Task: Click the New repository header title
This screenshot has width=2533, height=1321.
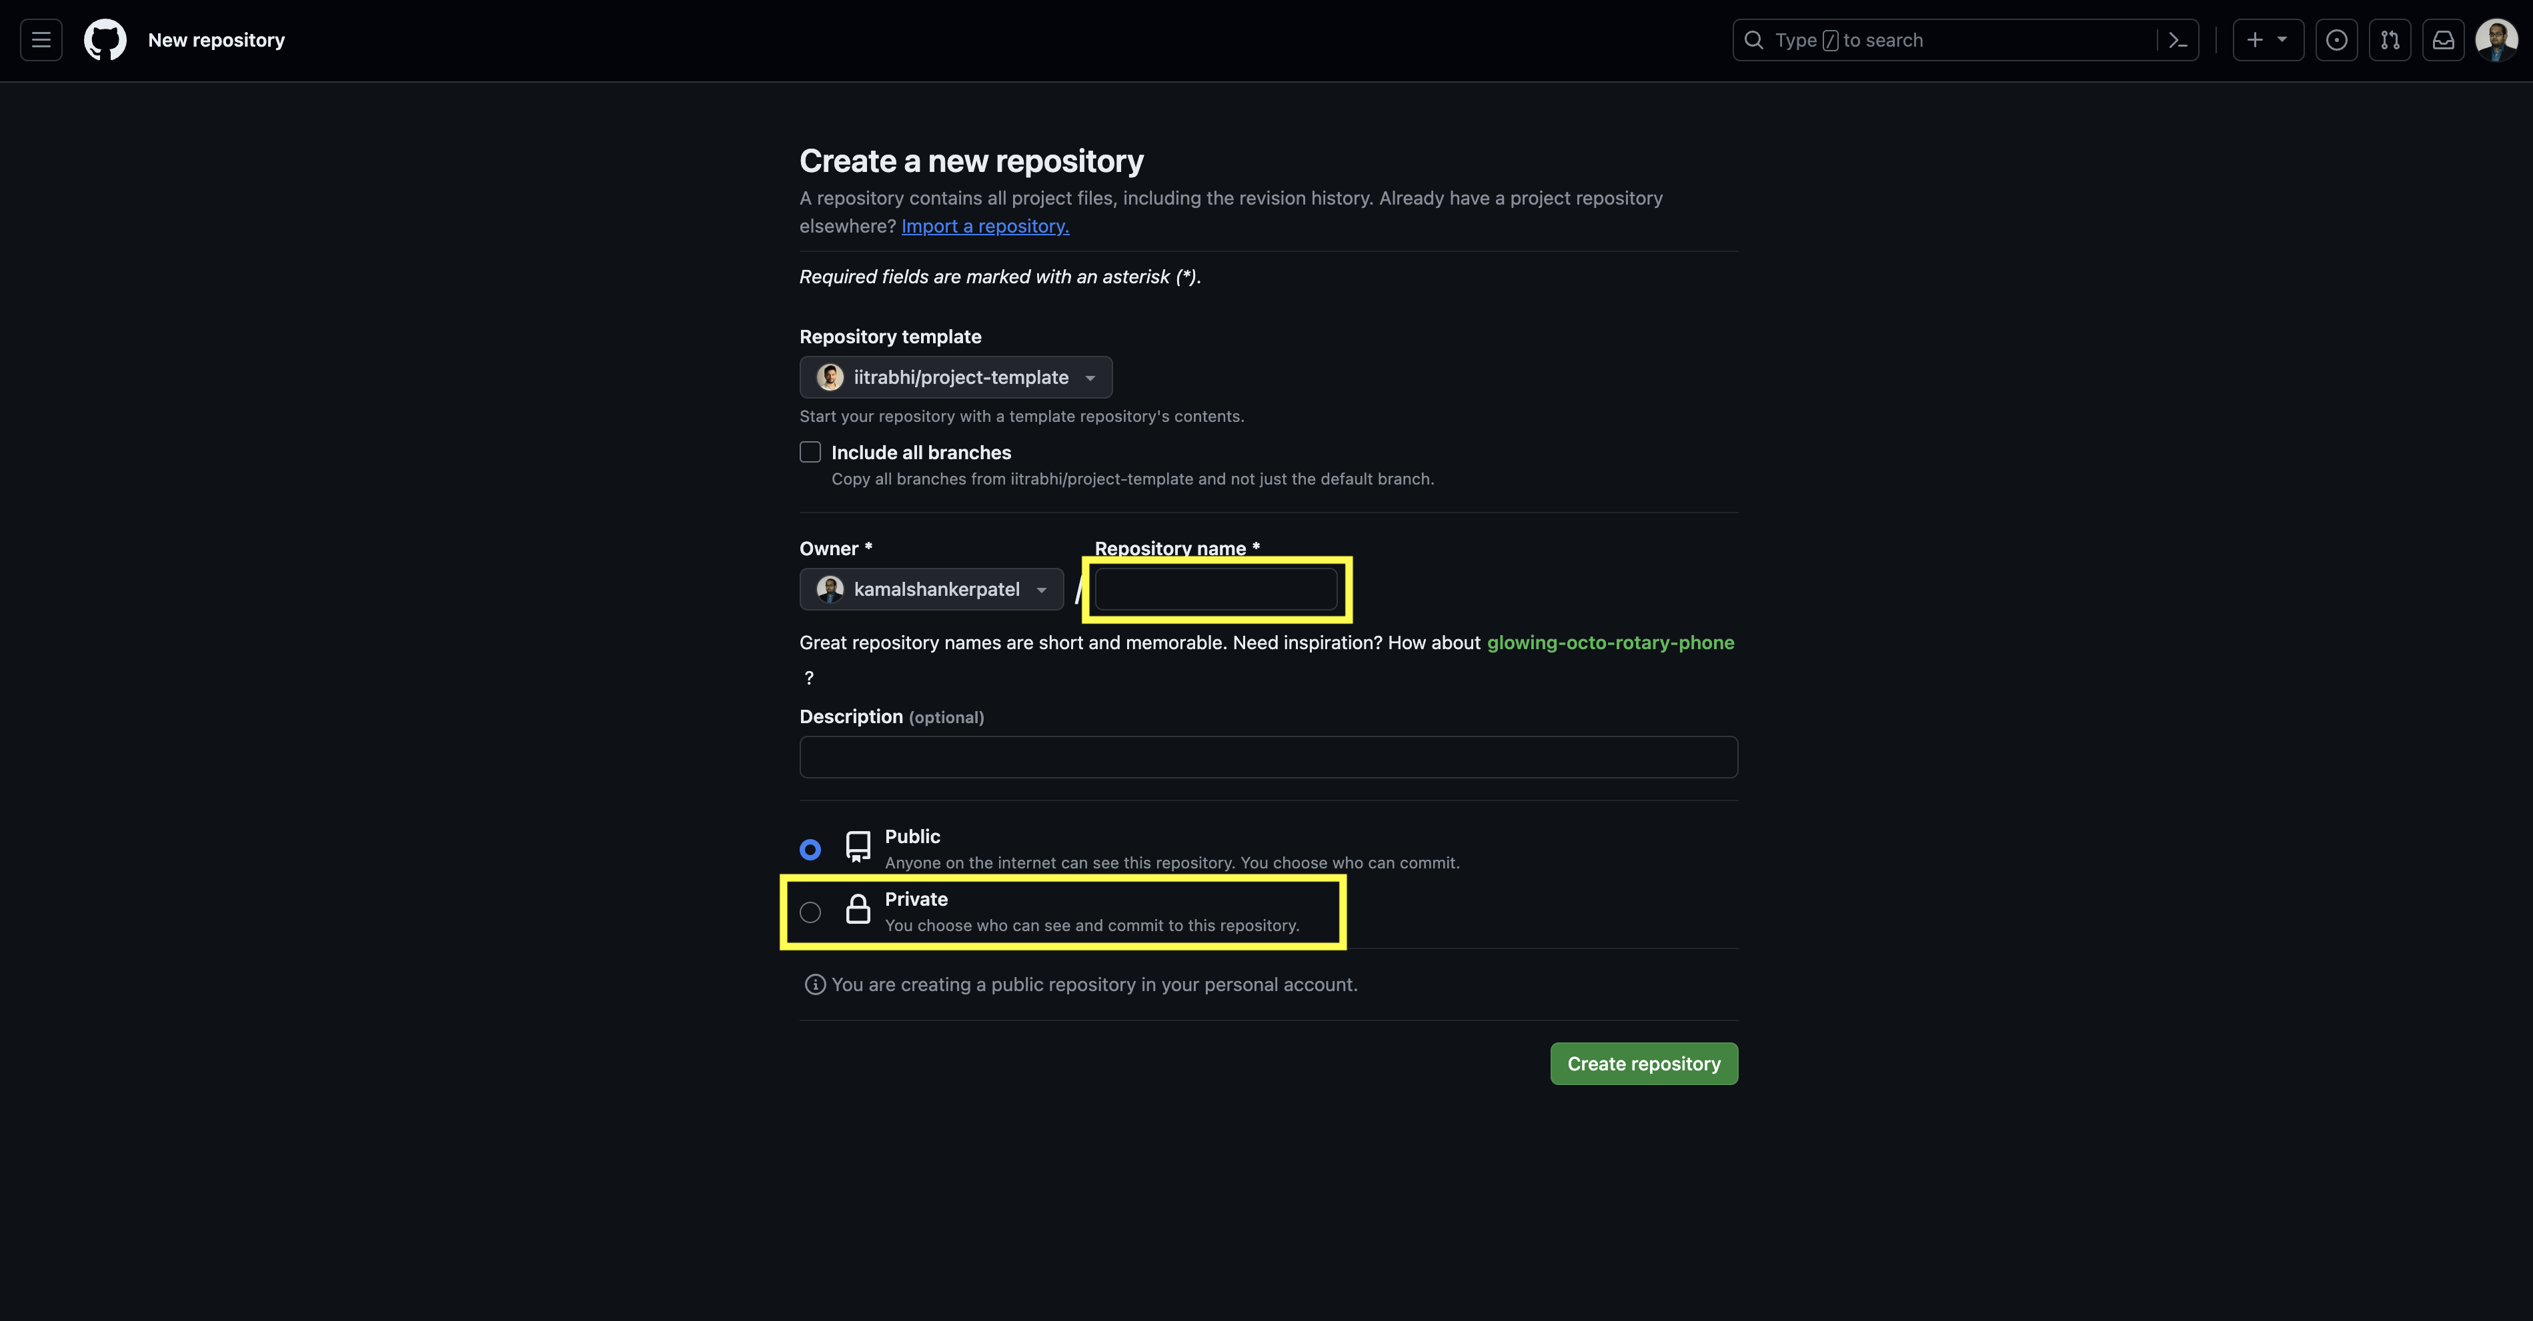Action: click(216, 40)
